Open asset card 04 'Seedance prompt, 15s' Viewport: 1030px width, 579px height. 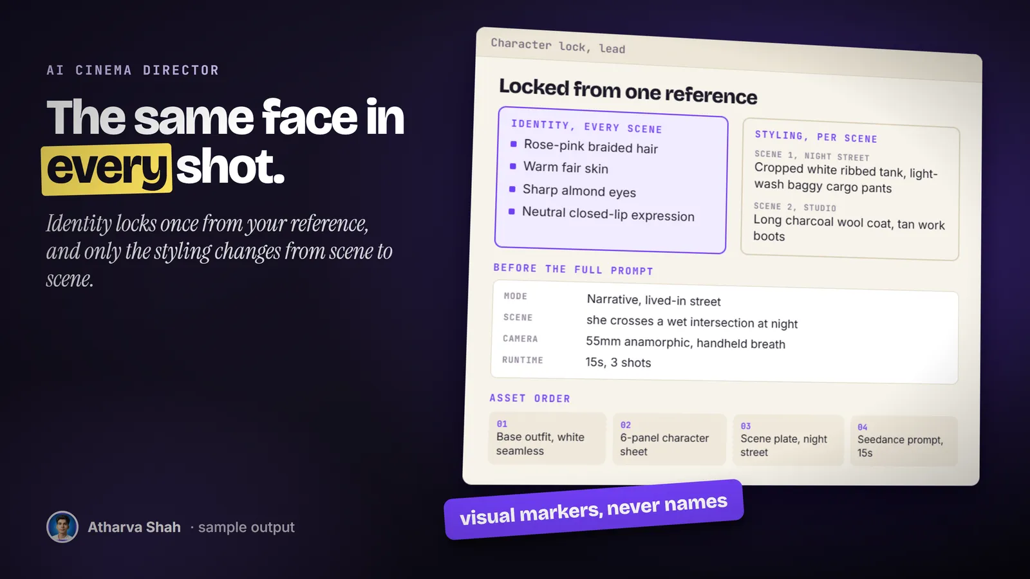point(903,441)
